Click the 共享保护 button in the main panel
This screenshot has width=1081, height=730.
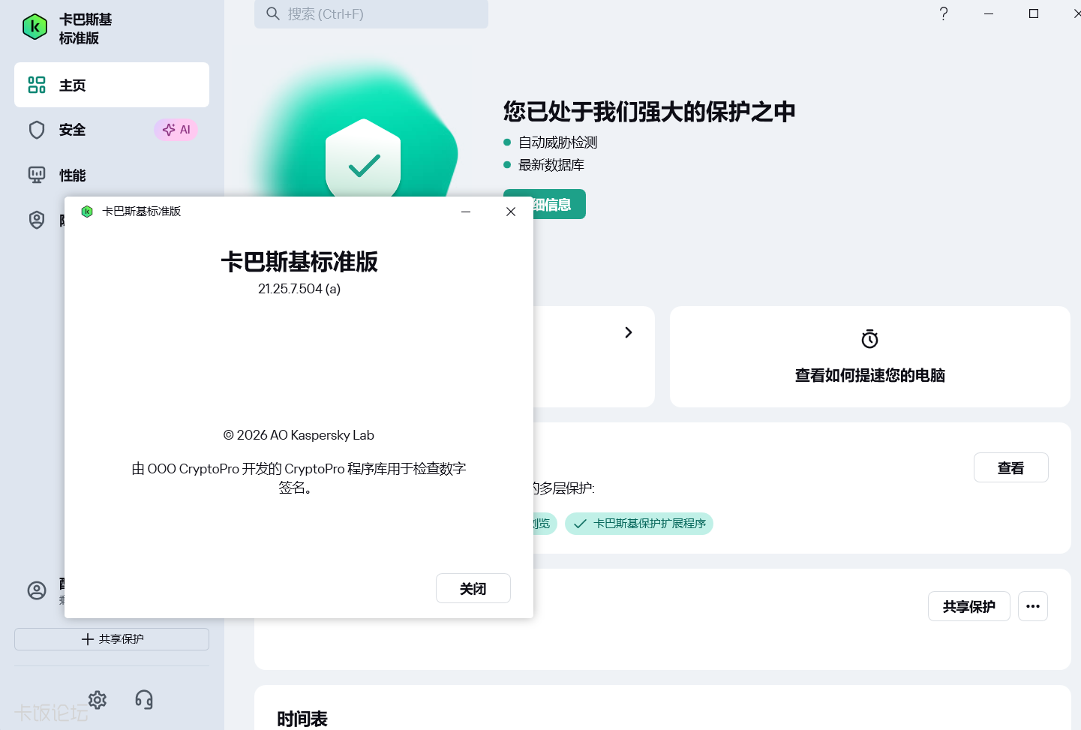coord(969,606)
